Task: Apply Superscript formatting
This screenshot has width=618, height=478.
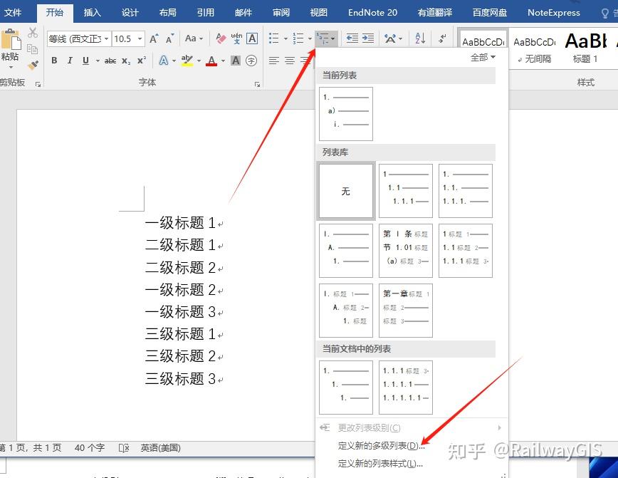Action: (x=142, y=60)
